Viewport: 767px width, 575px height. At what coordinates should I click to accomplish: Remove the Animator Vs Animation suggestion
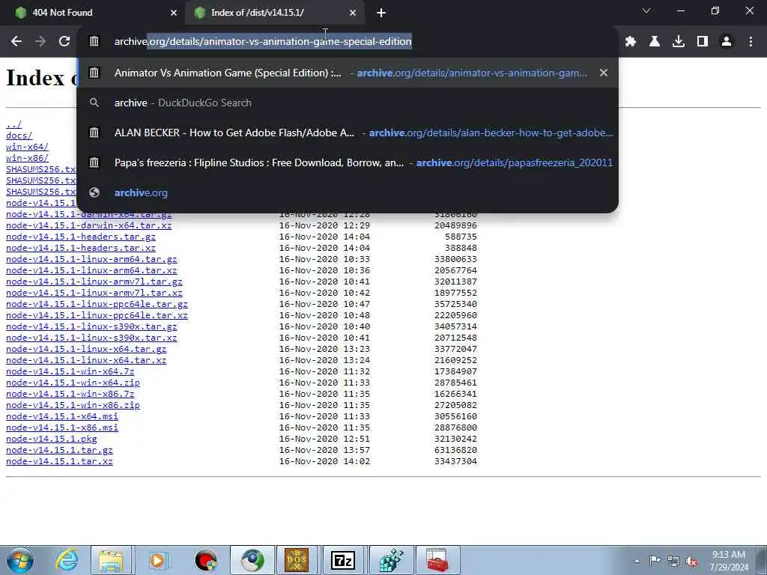pos(604,73)
